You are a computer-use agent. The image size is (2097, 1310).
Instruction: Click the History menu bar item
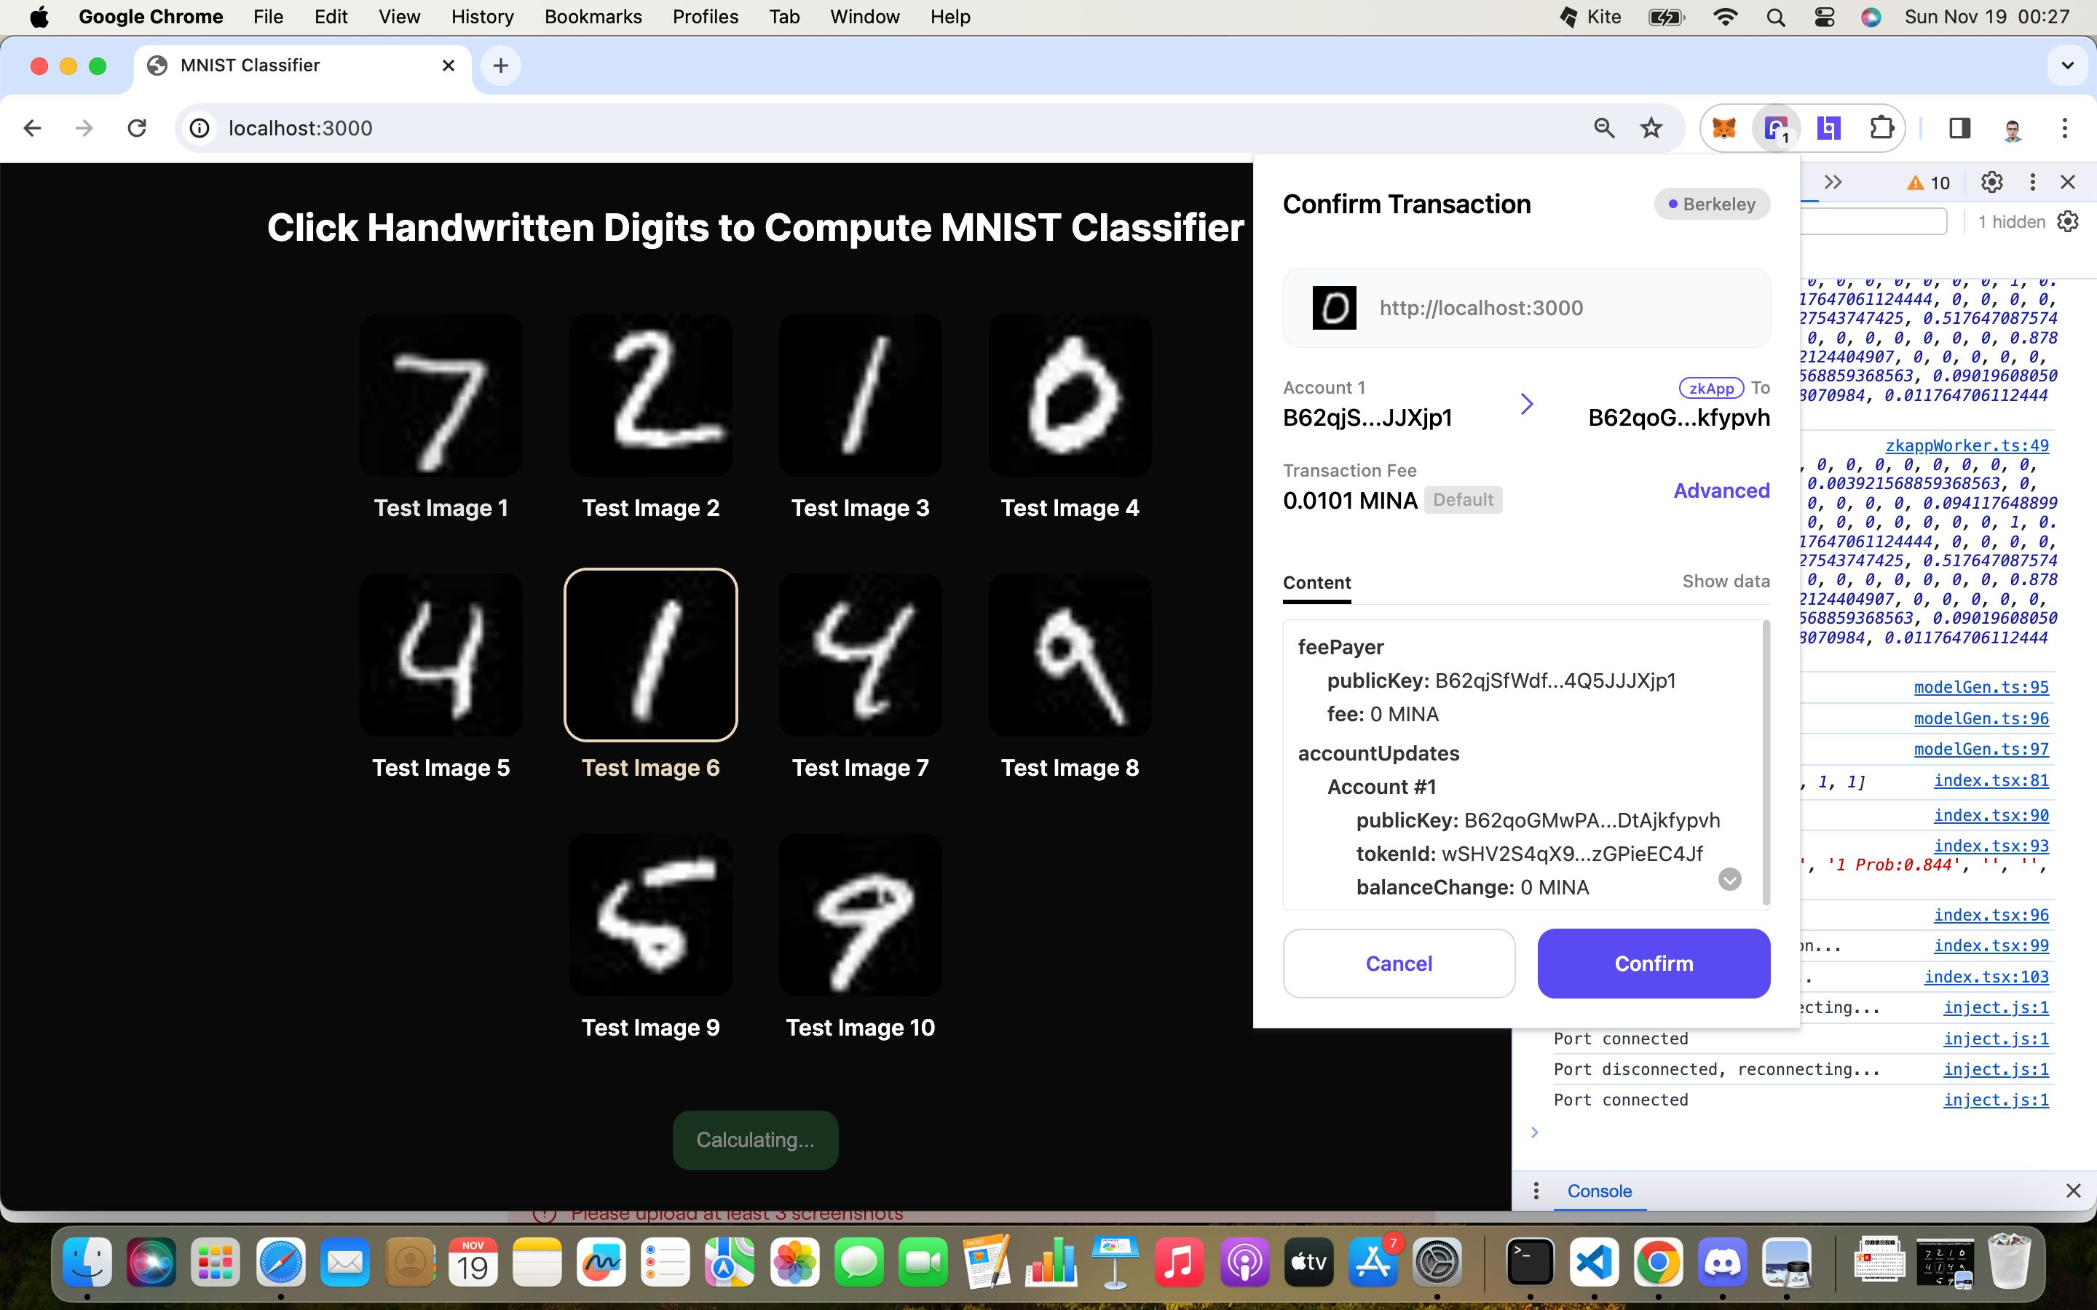(x=481, y=15)
